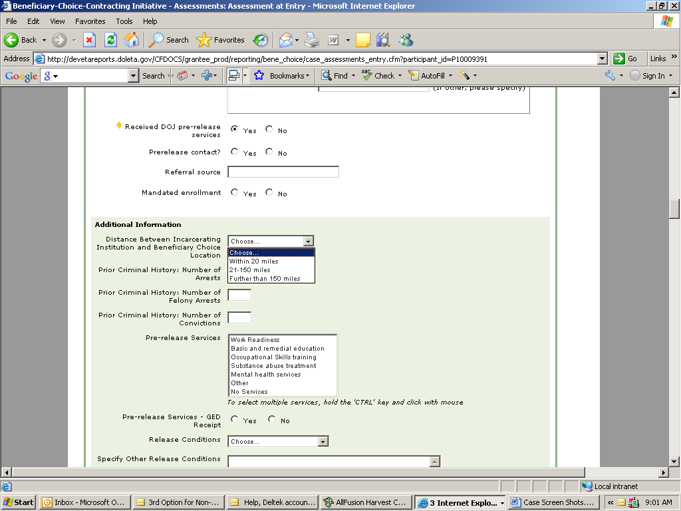The width and height of the screenshot is (681, 511).
Task: Click the Google toolbar blue plus icon
Action: click(x=207, y=76)
